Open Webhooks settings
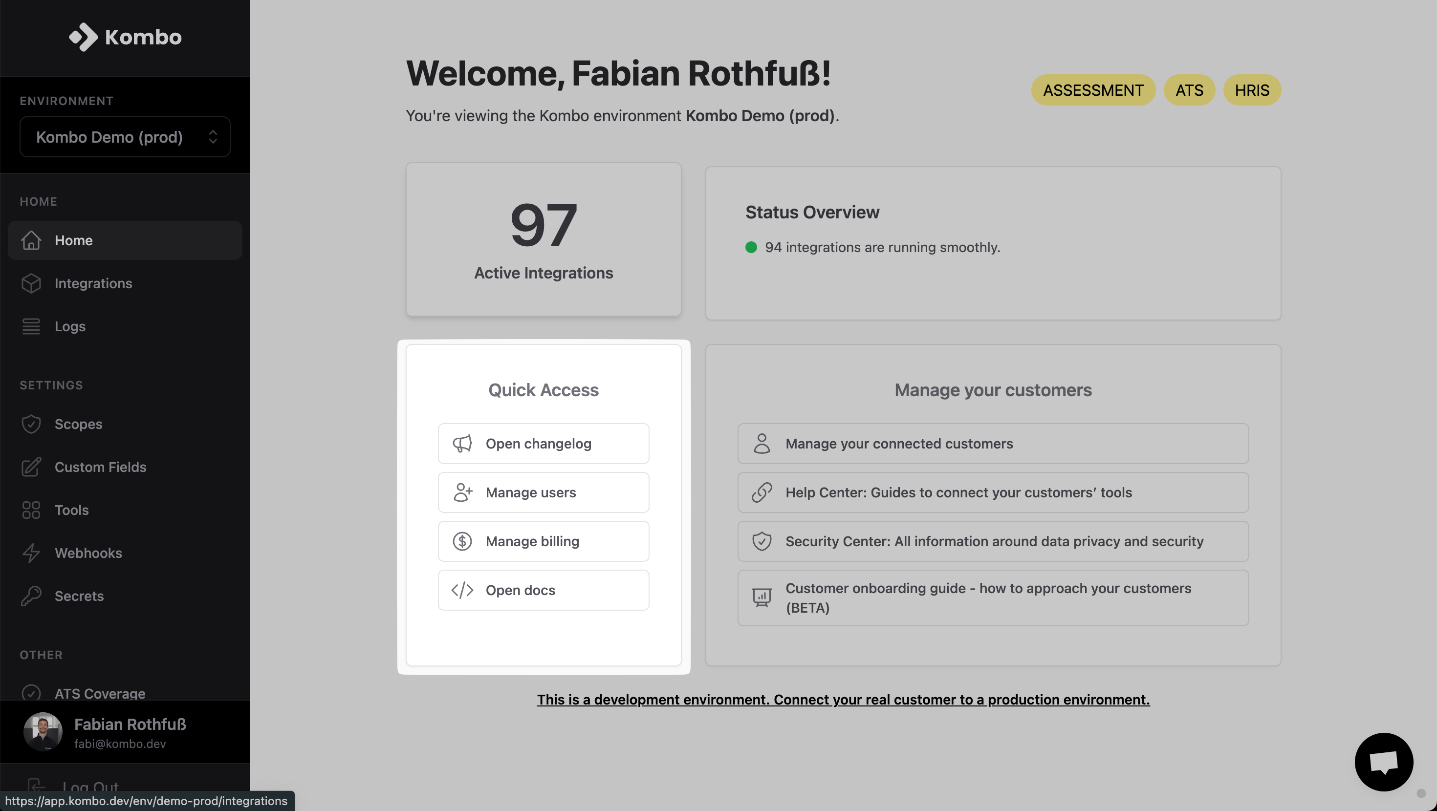 point(125,553)
